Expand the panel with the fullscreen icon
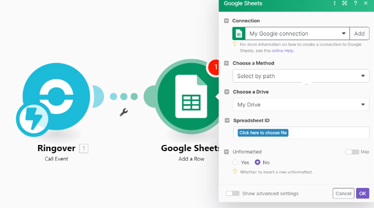 coord(345,3)
